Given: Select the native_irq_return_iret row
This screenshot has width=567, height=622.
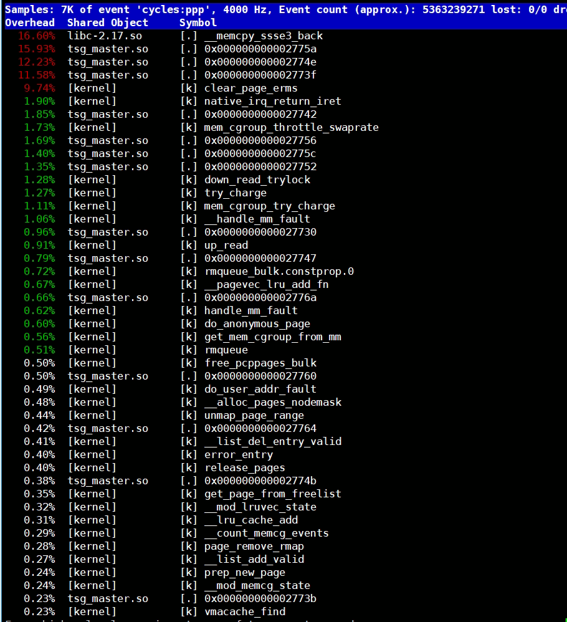Looking at the screenshot, I should point(272,101).
